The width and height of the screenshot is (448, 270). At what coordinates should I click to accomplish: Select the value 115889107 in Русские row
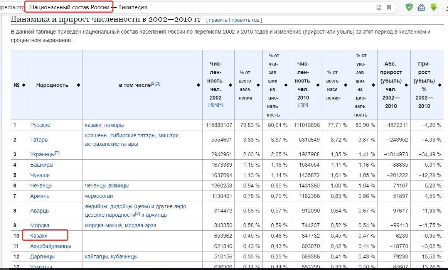click(219, 125)
